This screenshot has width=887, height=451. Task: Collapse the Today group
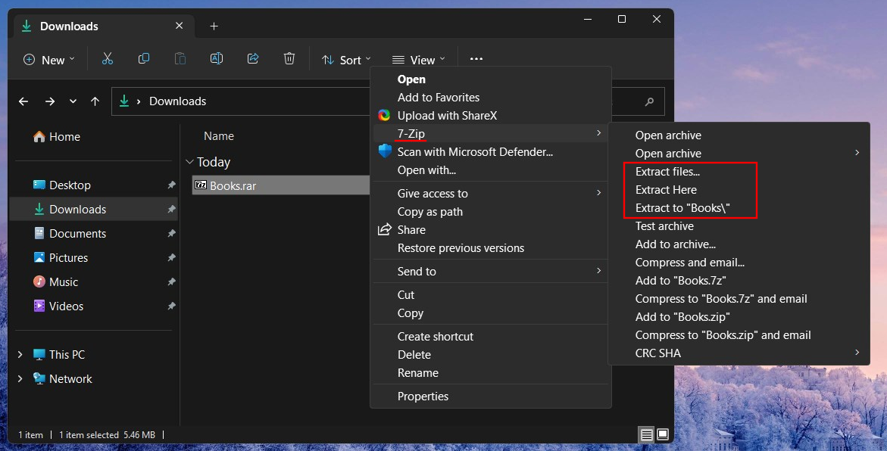pyautogui.click(x=189, y=162)
